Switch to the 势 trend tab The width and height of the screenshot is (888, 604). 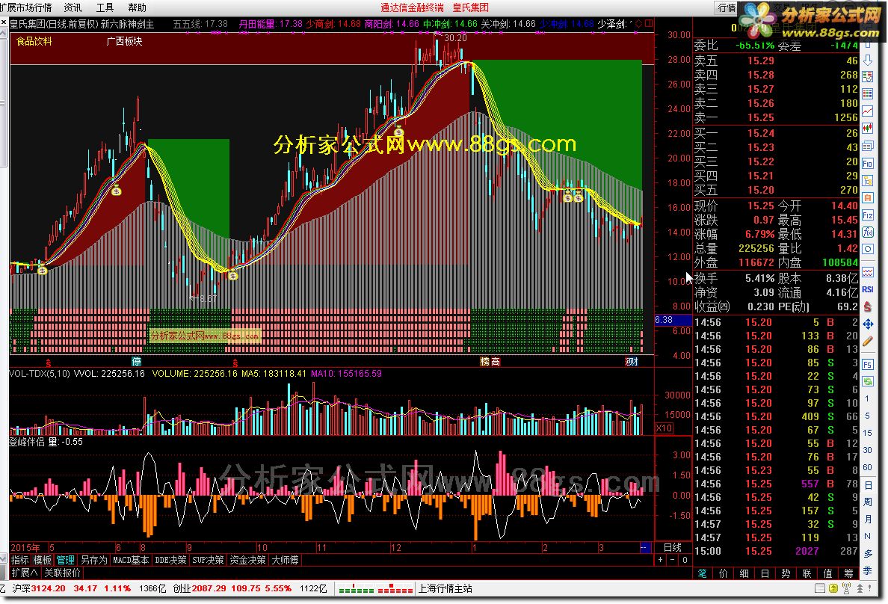(x=786, y=573)
